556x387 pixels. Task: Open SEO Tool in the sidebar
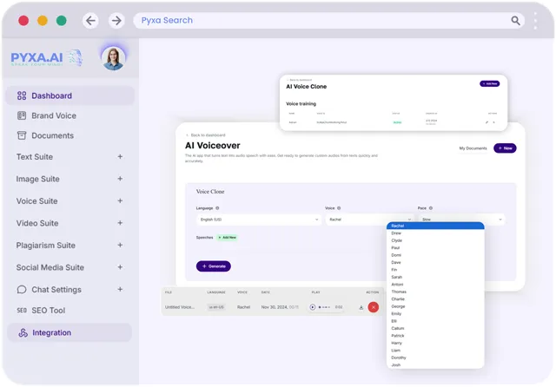[49, 311]
